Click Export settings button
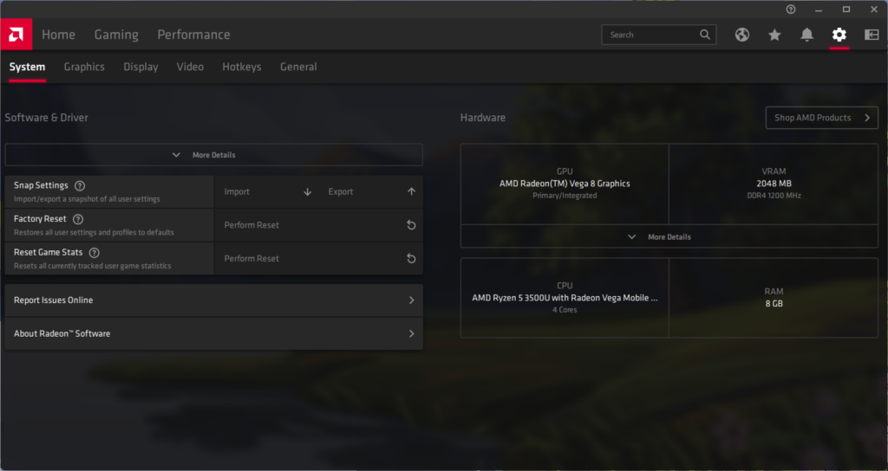 point(370,191)
